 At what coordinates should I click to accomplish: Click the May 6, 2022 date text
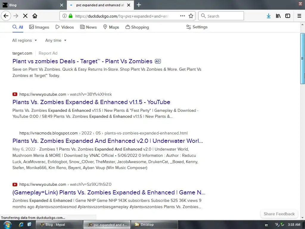[x=24, y=149]
